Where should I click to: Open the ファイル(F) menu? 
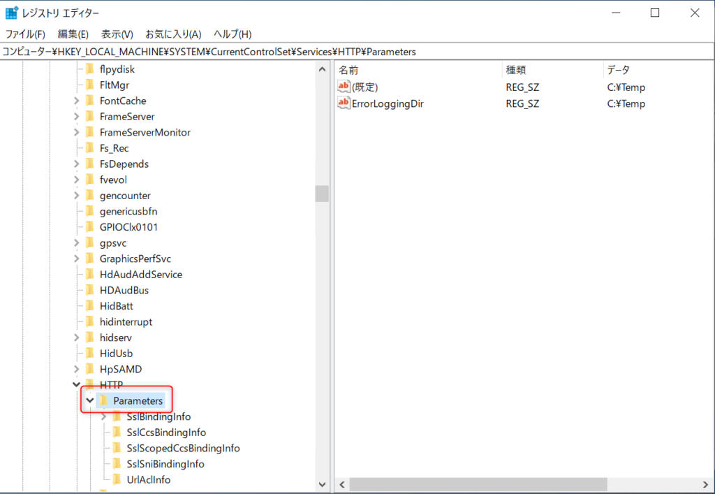[x=25, y=34]
